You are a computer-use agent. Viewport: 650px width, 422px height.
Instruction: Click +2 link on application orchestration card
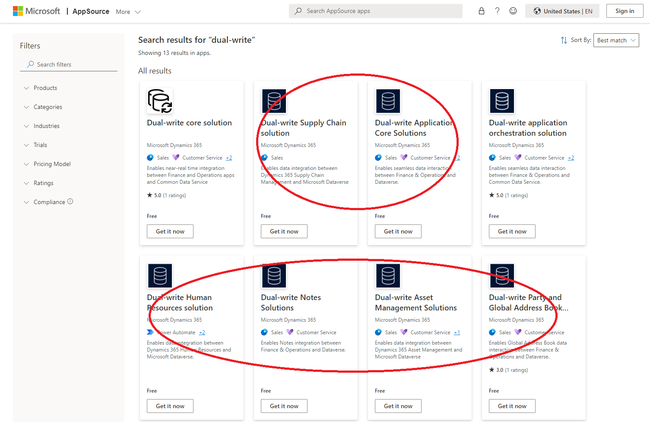[x=571, y=158]
